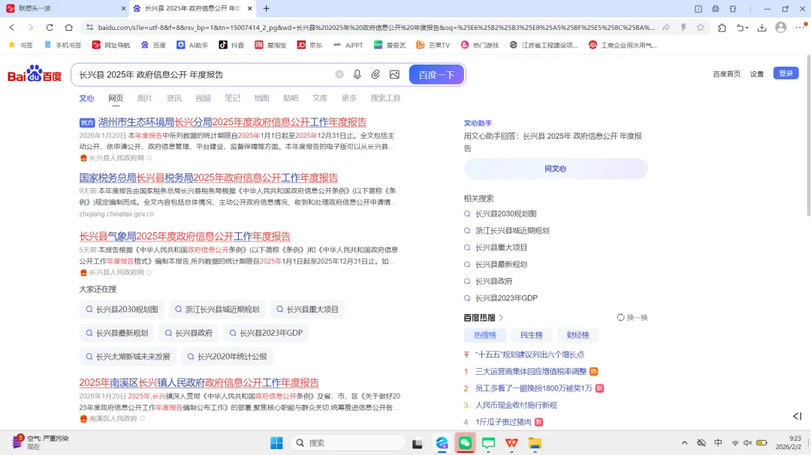Screen dimensions: 811x455
Task: Open the user profile avatar icon
Action: [781, 28]
